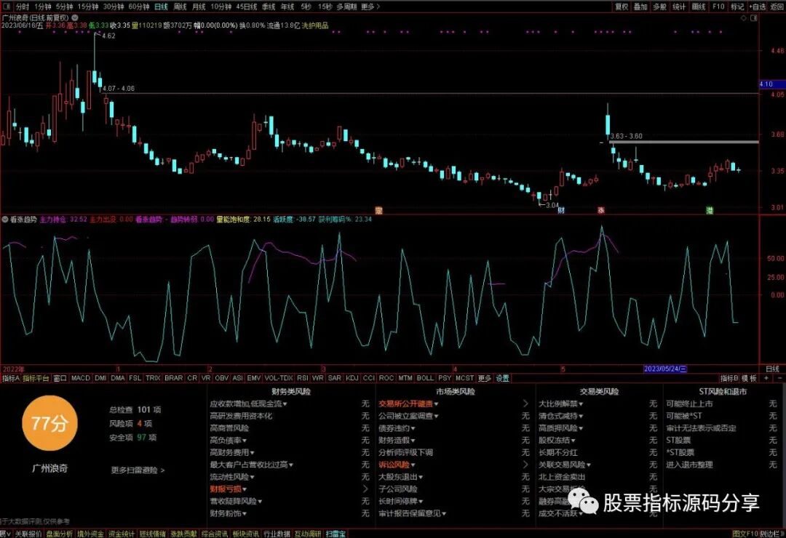The height and width of the screenshot is (538, 786).
Task: Open the 资金统计 bottom tab
Action: click(122, 534)
